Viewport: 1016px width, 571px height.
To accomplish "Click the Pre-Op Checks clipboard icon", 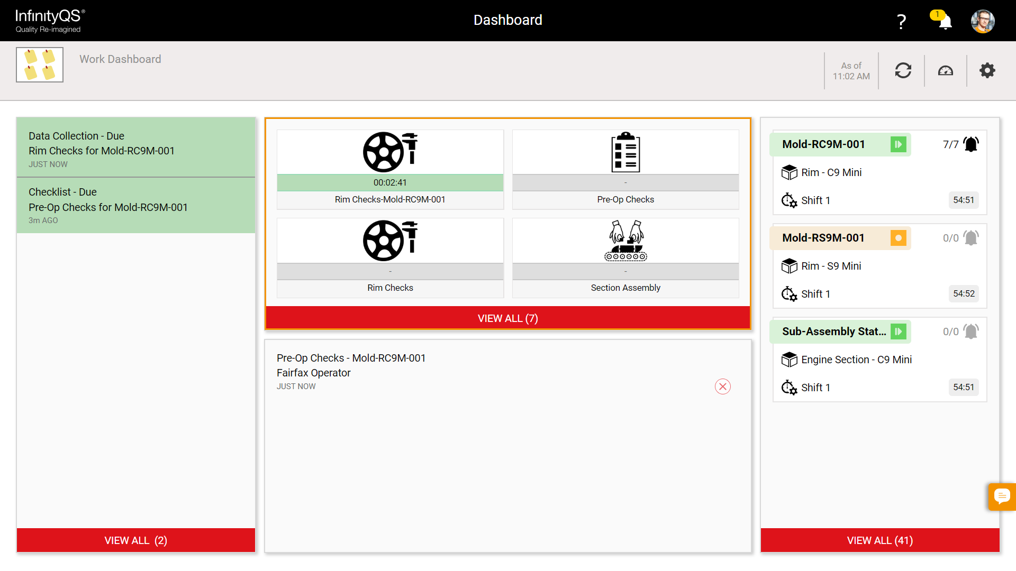I will point(625,152).
